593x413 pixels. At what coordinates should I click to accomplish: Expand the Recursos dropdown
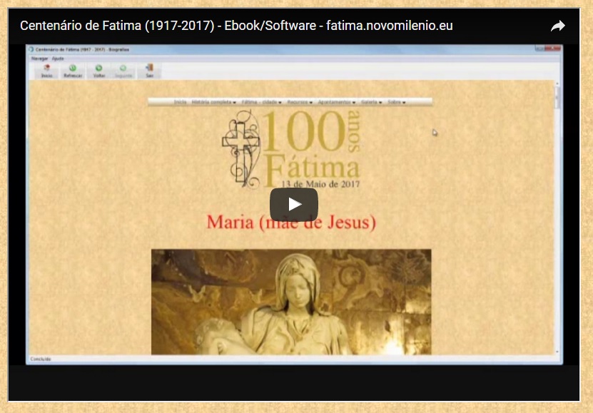(x=300, y=102)
